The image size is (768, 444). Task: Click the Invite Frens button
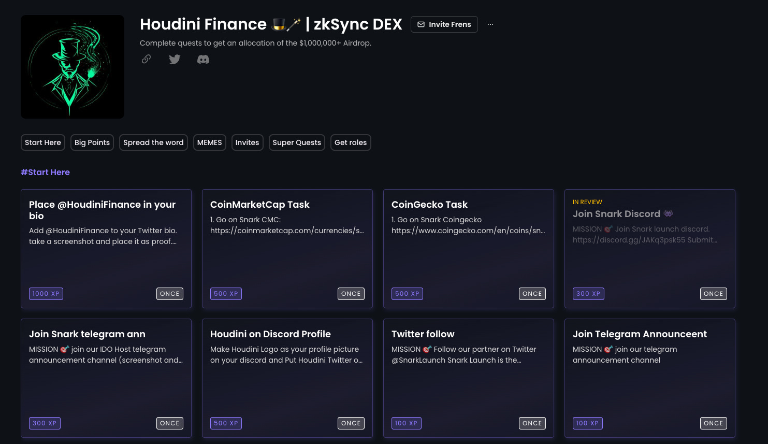(x=444, y=24)
